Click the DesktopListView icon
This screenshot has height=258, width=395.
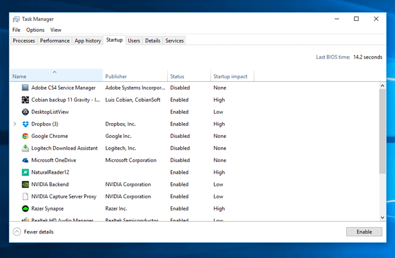pyautogui.click(x=25, y=112)
